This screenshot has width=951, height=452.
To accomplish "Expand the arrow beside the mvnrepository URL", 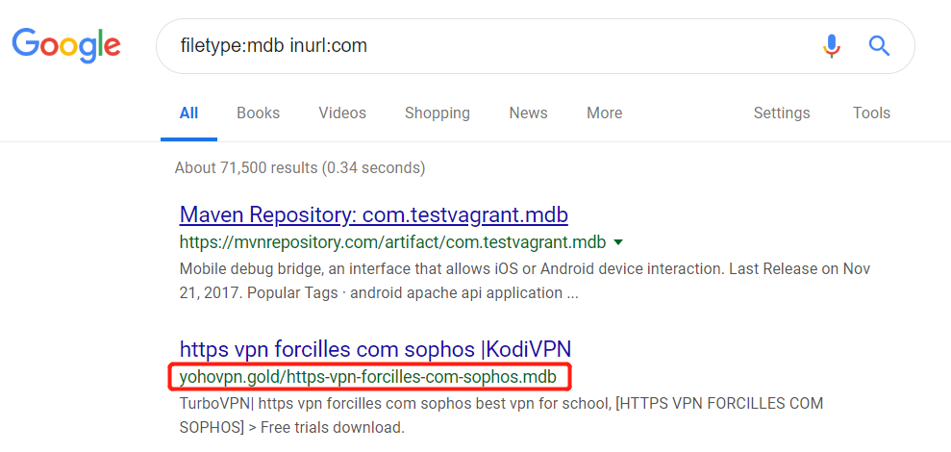I will click(x=618, y=241).
